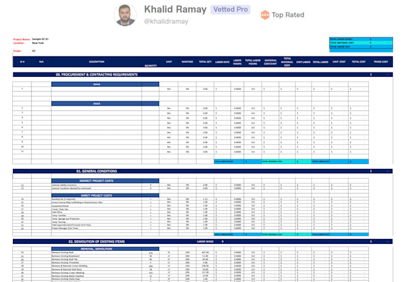Select the Field Office row description
The image size is (418, 282).
click(57, 212)
